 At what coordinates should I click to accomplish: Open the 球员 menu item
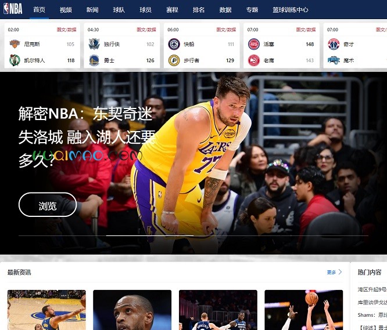click(x=145, y=10)
